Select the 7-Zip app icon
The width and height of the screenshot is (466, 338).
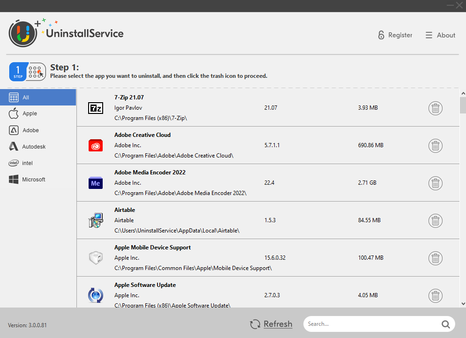click(x=96, y=108)
